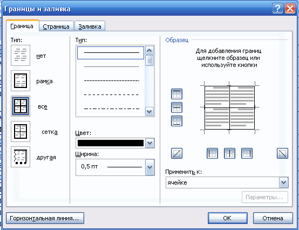Toggle the diagonal up border button
Image resolution: width=299 pixels, height=230 pixels.
click(x=176, y=153)
